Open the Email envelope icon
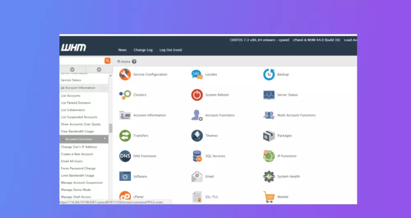411x218 pixels. [x=197, y=177]
